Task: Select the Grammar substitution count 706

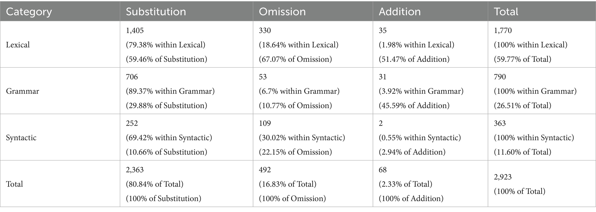Action: tap(132, 77)
